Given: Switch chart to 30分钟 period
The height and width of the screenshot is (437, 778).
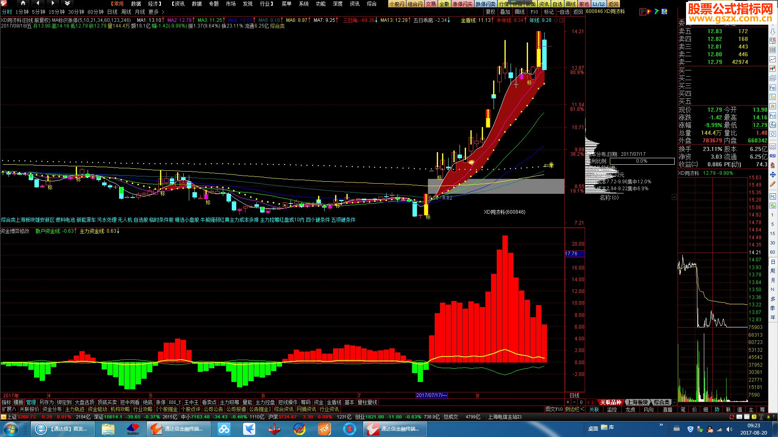Looking at the screenshot, I should 76,12.
